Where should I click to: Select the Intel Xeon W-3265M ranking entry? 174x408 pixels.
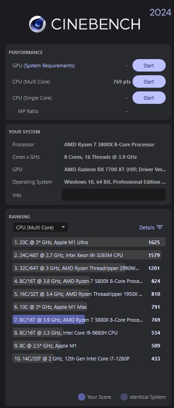[x=89, y=255]
